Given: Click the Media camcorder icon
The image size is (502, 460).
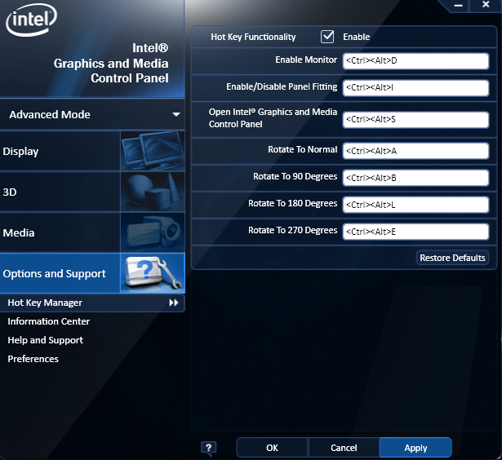Looking at the screenshot, I should tap(152, 232).
